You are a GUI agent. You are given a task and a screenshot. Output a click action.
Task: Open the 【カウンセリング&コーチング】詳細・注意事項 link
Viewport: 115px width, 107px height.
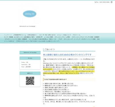pos(85,37)
